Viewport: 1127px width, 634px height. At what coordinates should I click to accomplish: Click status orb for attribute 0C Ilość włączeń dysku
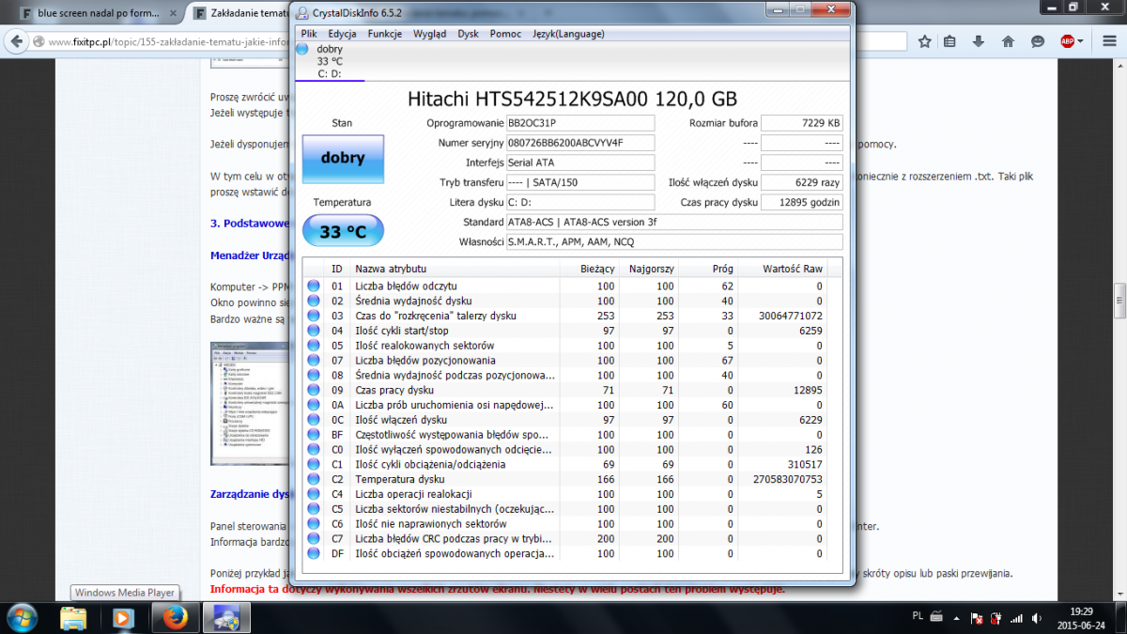point(313,420)
